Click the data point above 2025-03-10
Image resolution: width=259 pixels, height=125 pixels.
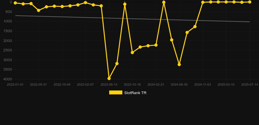[226, 2]
